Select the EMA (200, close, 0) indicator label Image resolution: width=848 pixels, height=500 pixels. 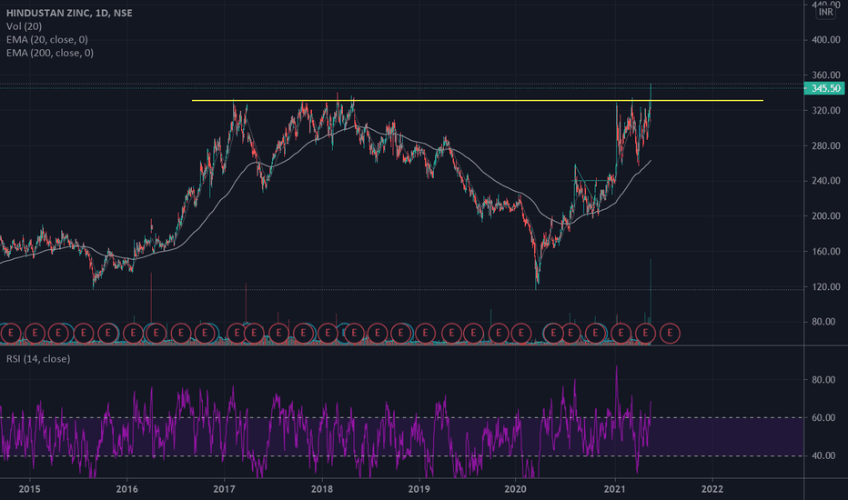[x=50, y=53]
